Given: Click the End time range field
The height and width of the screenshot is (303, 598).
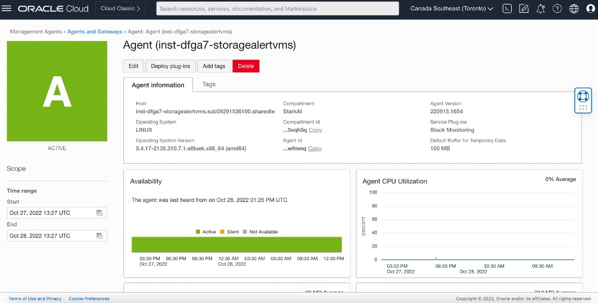Looking at the screenshot, I should point(57,236).
